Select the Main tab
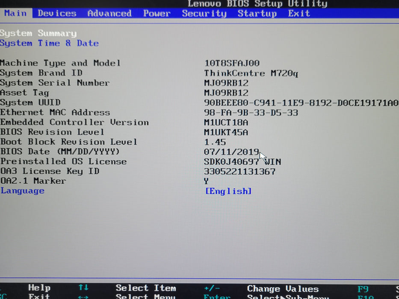Image resolution: width=399 pixels, height=299 pixels. (x=15, y=13)
